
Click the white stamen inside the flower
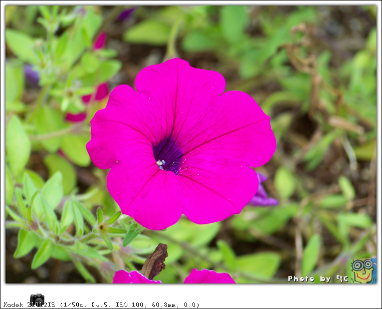click(x=160, y=163)
